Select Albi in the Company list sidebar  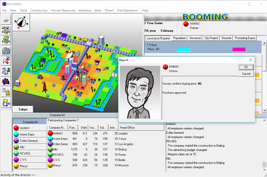[30, 147]
